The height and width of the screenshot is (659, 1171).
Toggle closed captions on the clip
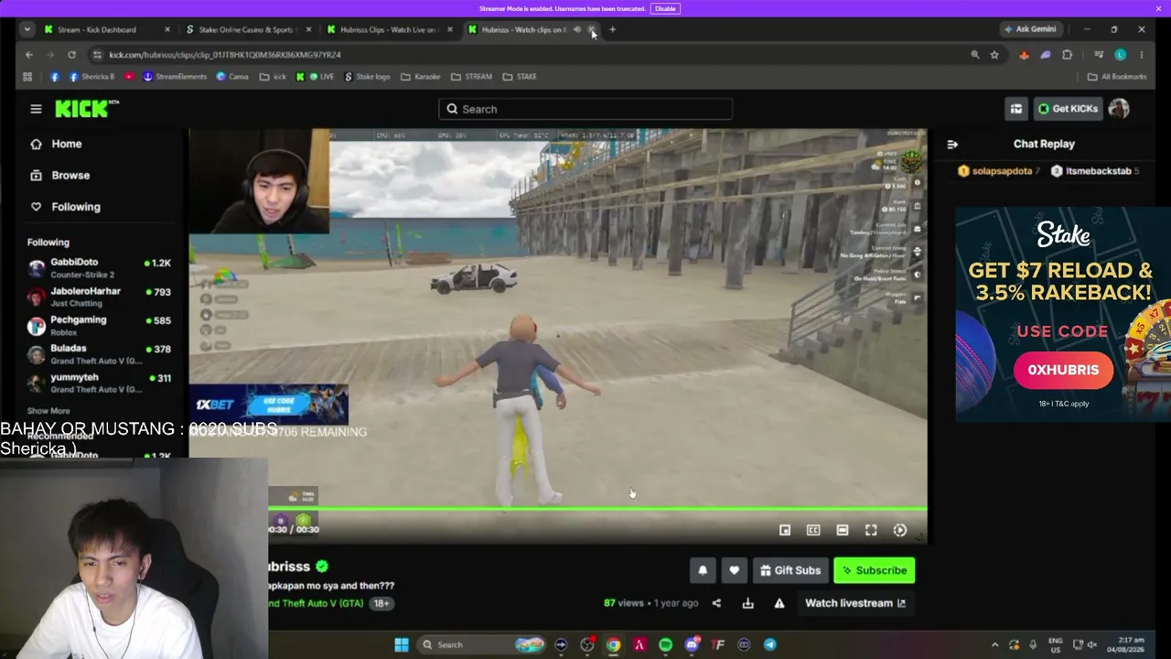tap(813, 530)
